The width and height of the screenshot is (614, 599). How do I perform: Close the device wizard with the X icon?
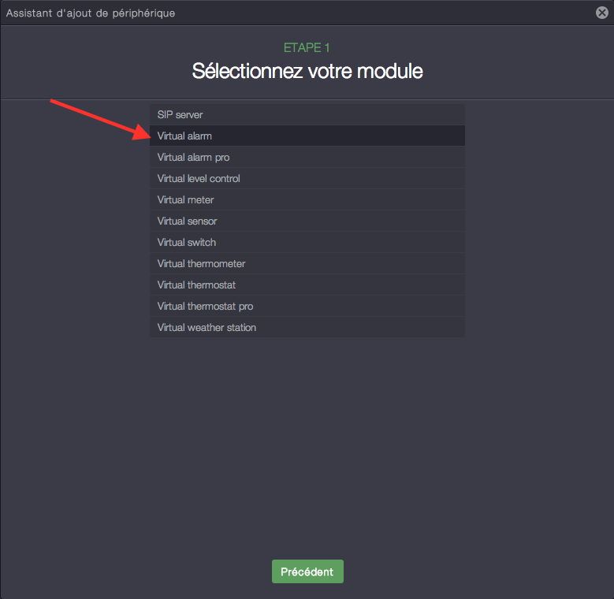coord(602,13)
